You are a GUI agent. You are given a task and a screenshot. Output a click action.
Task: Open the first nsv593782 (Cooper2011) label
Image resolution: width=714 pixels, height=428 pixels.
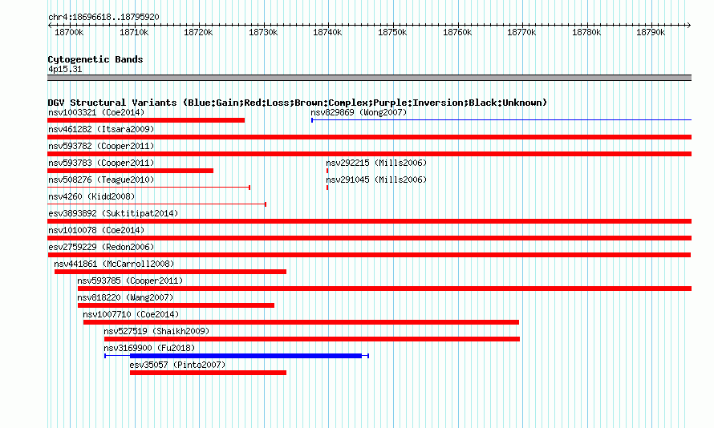(x=101, y=146)
